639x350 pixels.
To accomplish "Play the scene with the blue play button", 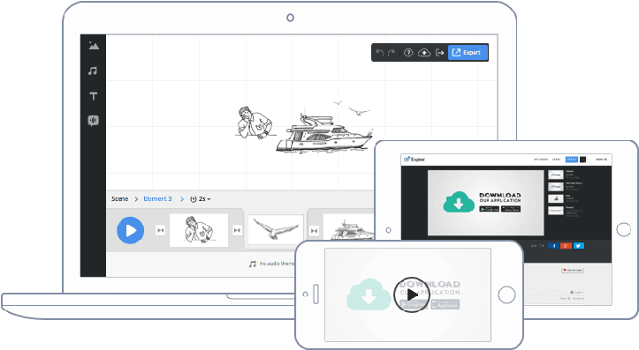I will (x=131, y=230).
